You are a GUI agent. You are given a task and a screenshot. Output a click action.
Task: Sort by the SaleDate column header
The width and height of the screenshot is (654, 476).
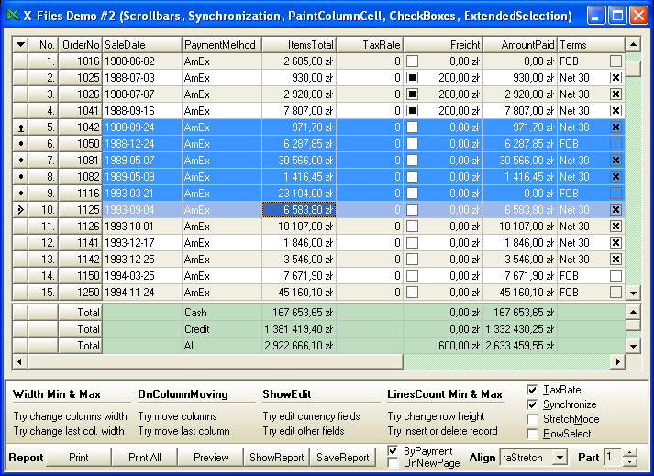point(141,45)
